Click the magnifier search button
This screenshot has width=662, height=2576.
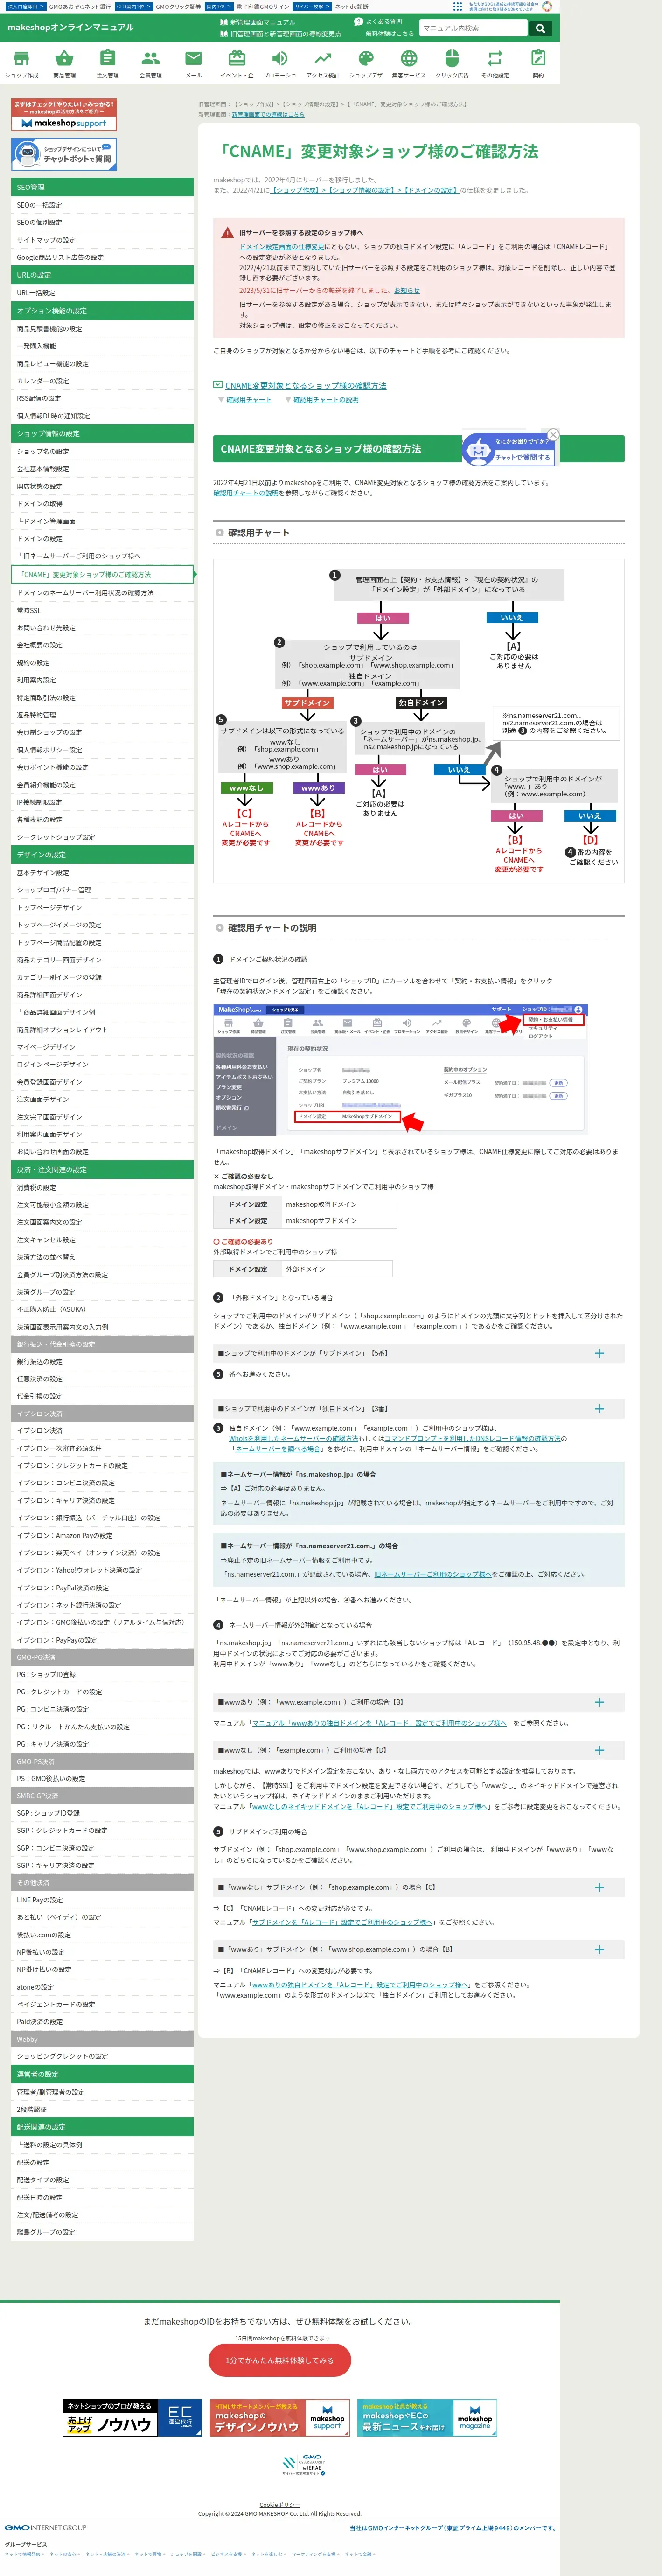click(540, 28)
